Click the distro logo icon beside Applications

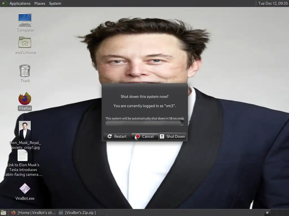(x=5, y=3)
